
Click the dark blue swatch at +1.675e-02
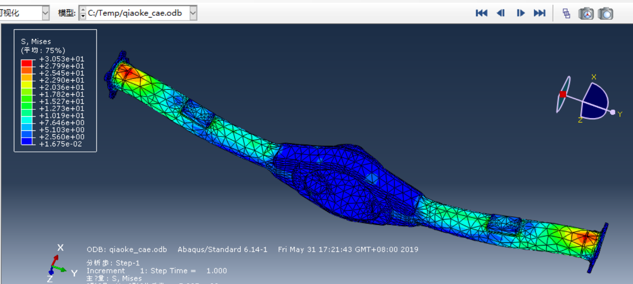coord(27,141)
